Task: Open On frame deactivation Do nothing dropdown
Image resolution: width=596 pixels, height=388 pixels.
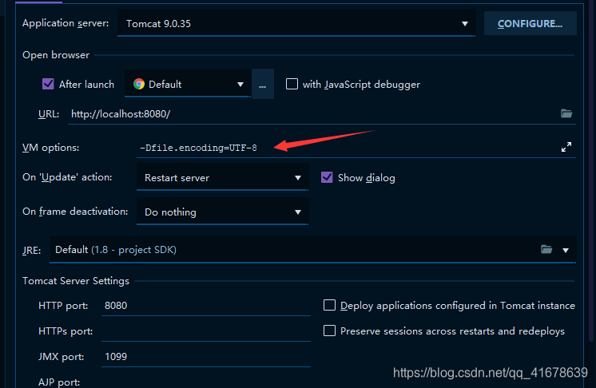Action: click(222, 212)
